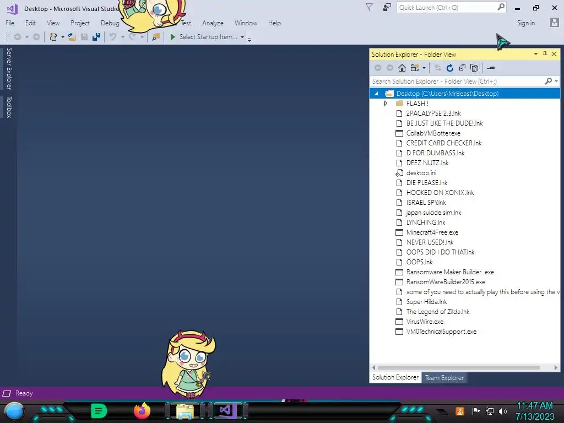Click the Start orb button
This screenshot has width=564, height=423.
click(14, 411)
